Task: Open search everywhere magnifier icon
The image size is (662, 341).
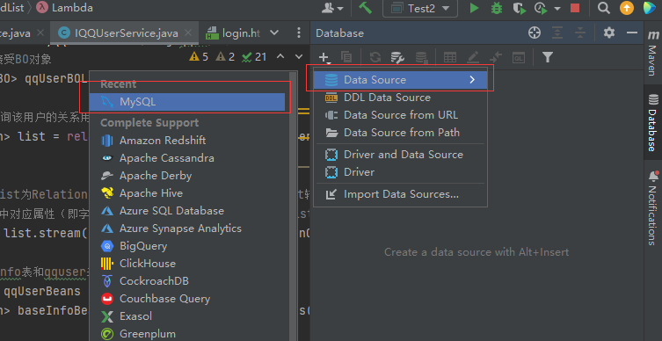Action: coord(604,8)
